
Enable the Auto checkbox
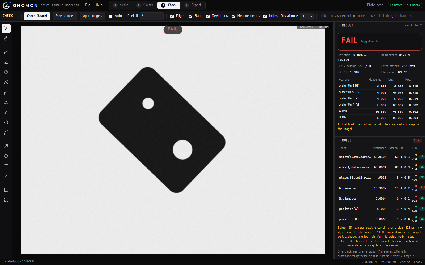click(x=111, y=16)
